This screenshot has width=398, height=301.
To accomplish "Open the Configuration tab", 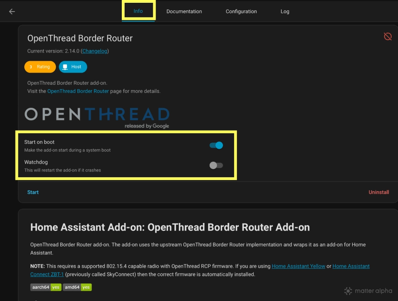I will [241, 11].
